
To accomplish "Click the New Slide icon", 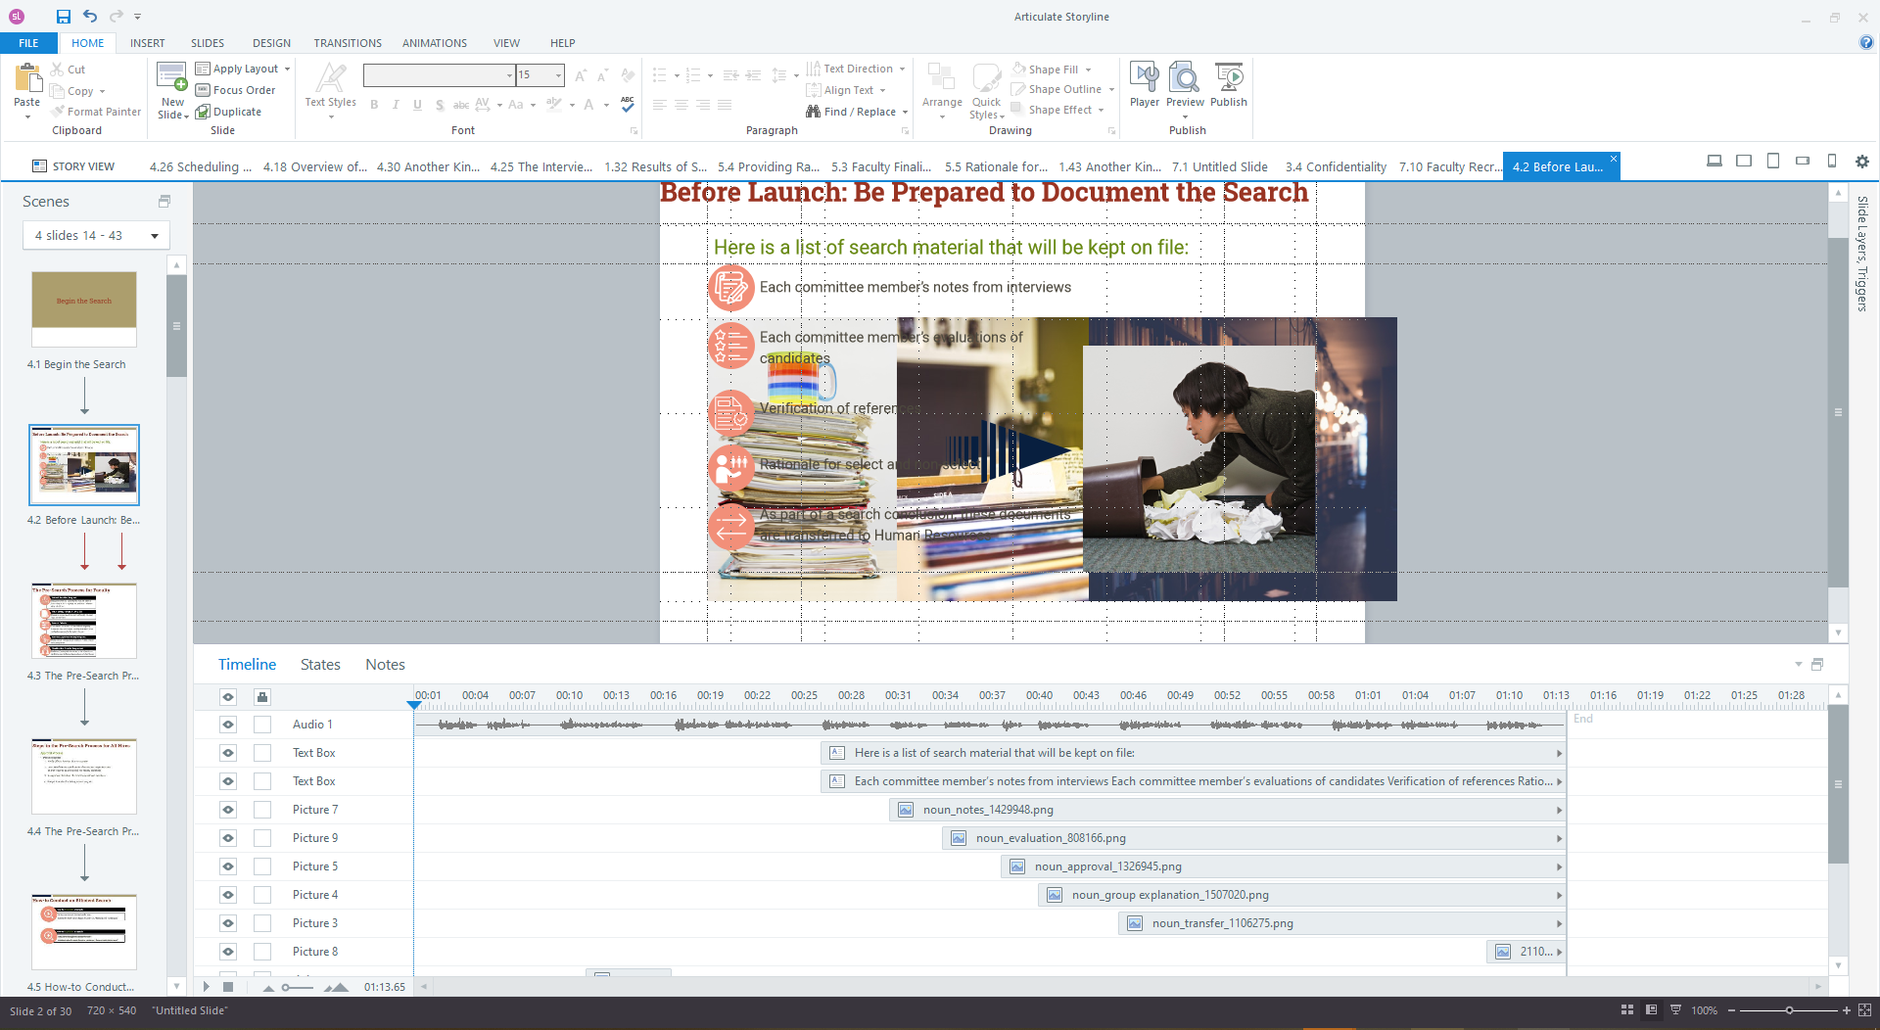I will [172, 77].
